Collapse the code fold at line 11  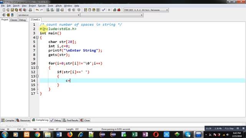tap(37, 67)
